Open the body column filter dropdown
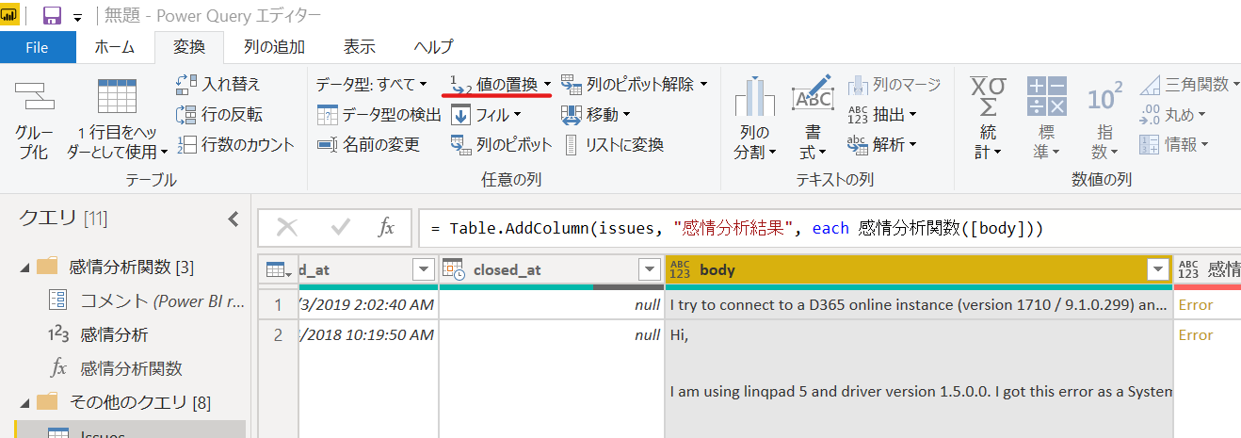Viewport: 1241px width, 438px height. point(1157,270)
